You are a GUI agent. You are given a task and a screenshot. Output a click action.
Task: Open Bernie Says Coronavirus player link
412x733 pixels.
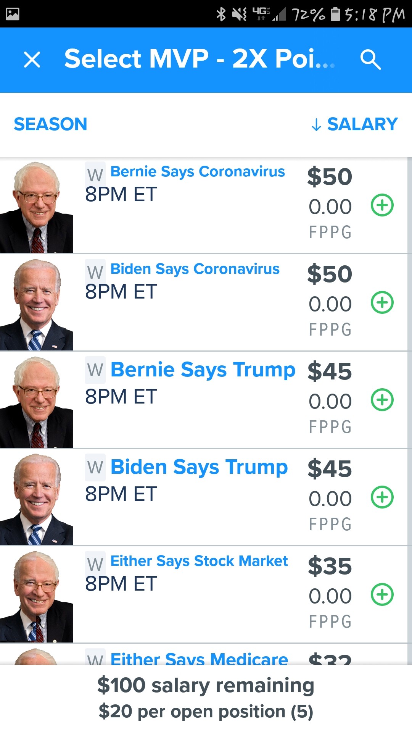point(197,172)
